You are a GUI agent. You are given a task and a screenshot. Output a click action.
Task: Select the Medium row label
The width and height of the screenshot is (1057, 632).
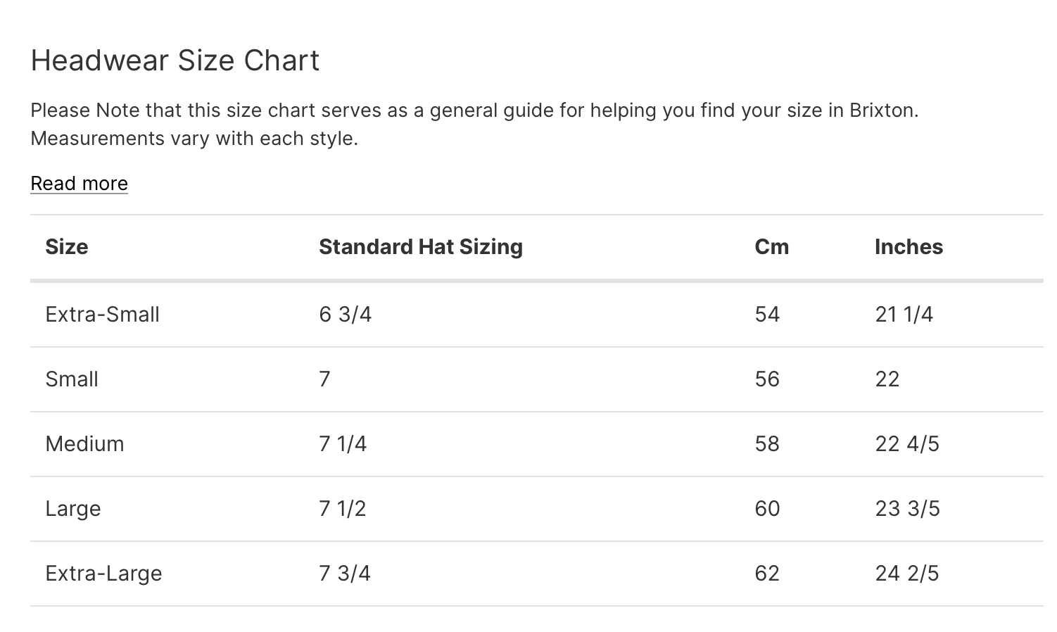[x=84, y=444]
